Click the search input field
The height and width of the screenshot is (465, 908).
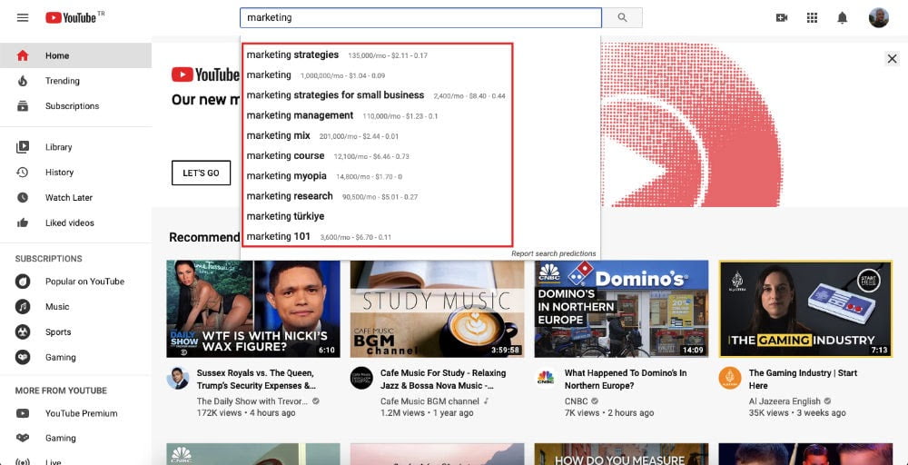point(421,18)
